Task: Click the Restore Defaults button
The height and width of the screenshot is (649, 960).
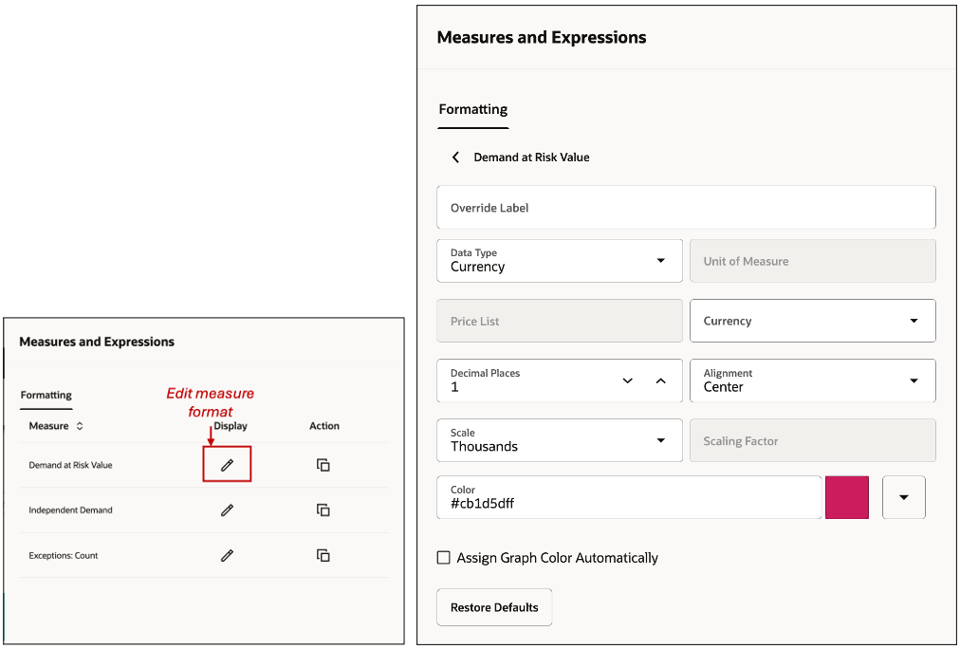Action: pos(494,607)
